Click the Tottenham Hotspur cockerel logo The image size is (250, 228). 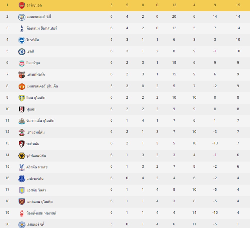[22, 29]
